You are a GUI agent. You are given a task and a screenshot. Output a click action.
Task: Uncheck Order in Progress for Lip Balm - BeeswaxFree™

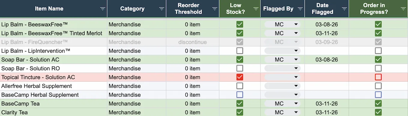coord(378,24)
